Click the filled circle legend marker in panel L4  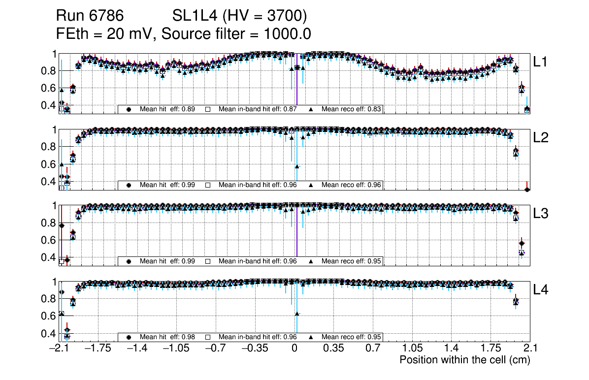click(x=129, y=337)
